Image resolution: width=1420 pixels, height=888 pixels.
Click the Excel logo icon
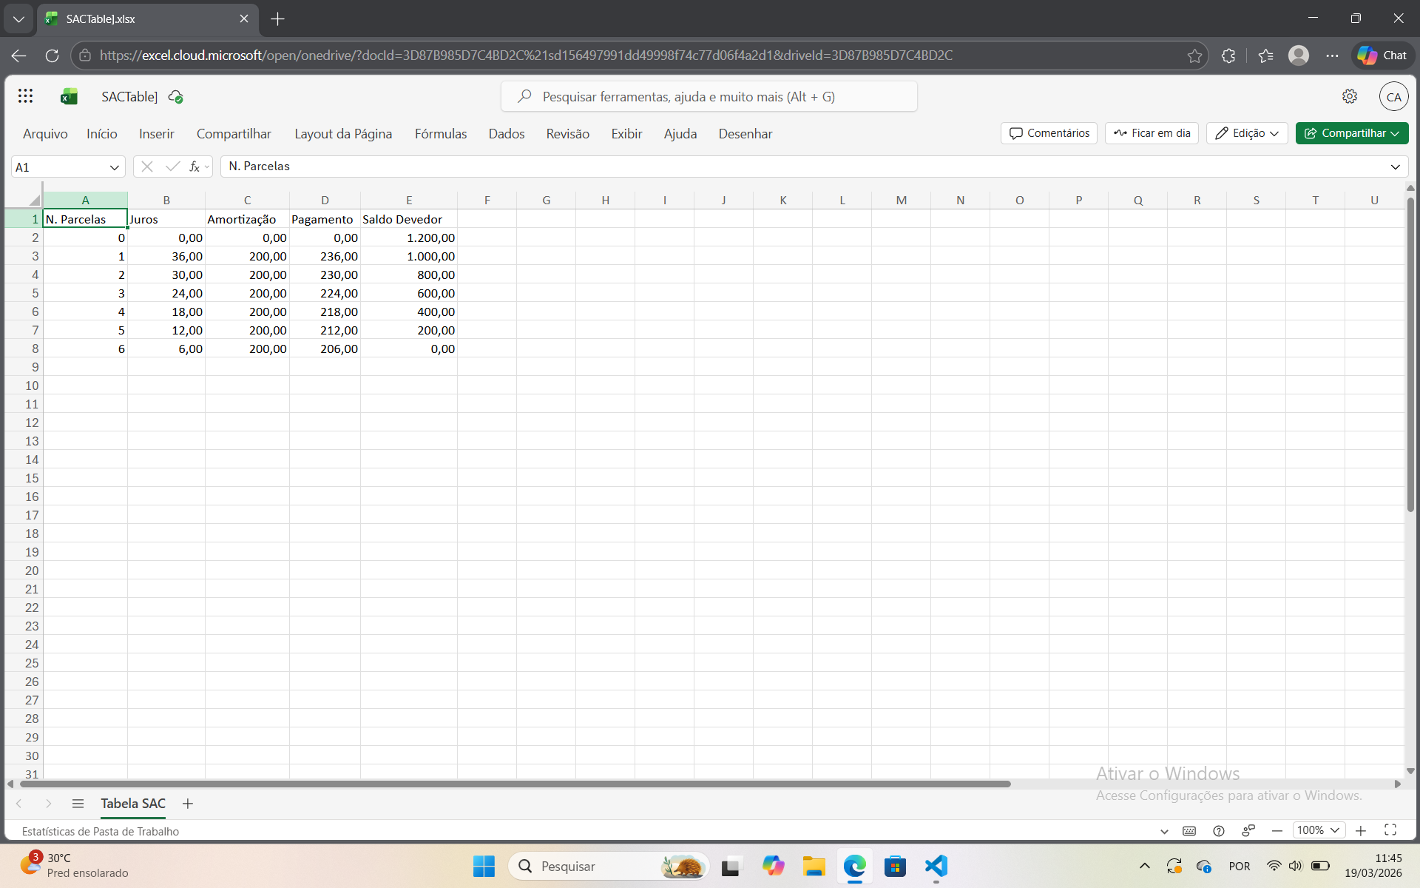pos(69,96)
